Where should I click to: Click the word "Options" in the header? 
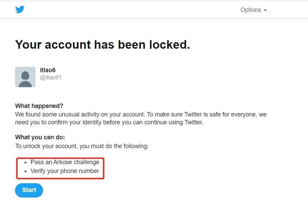click(x=251, y=10)
